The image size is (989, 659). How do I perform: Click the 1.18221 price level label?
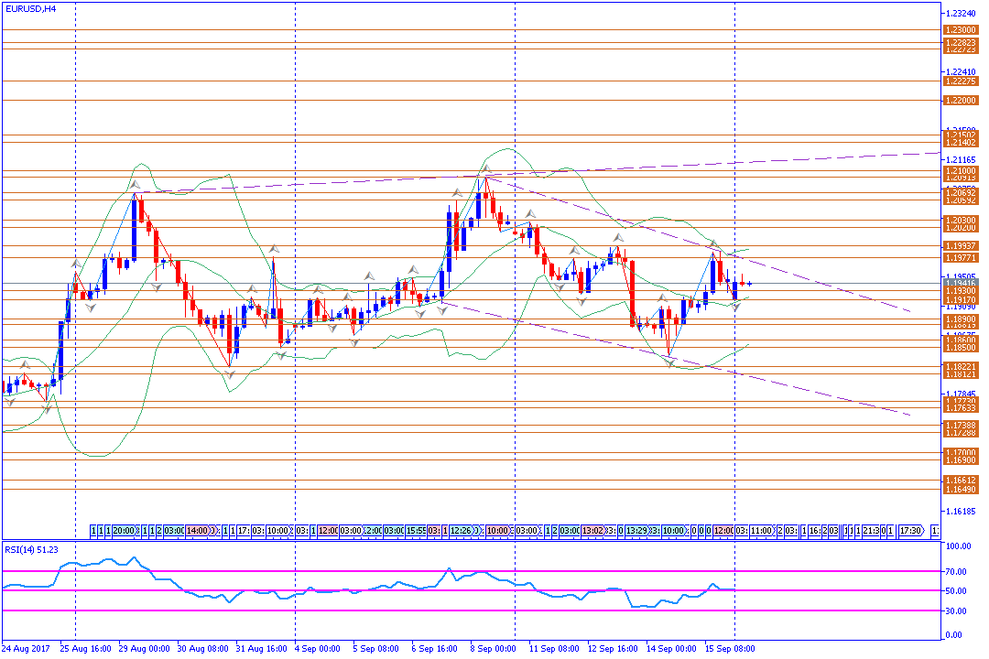961,366
